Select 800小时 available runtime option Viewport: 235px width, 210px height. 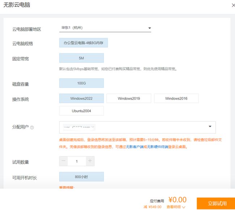click(x=81, y=177)
